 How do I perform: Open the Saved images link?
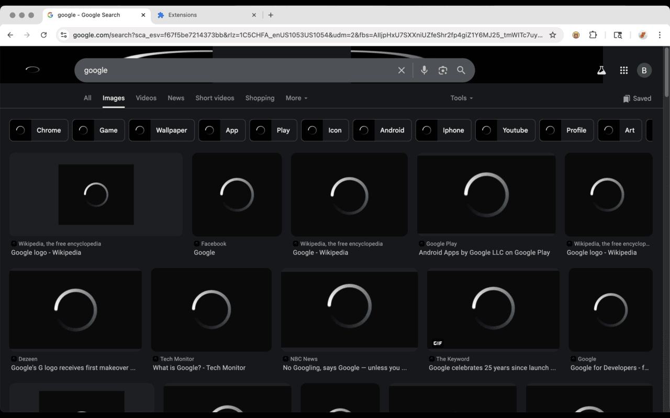point(637,98)
